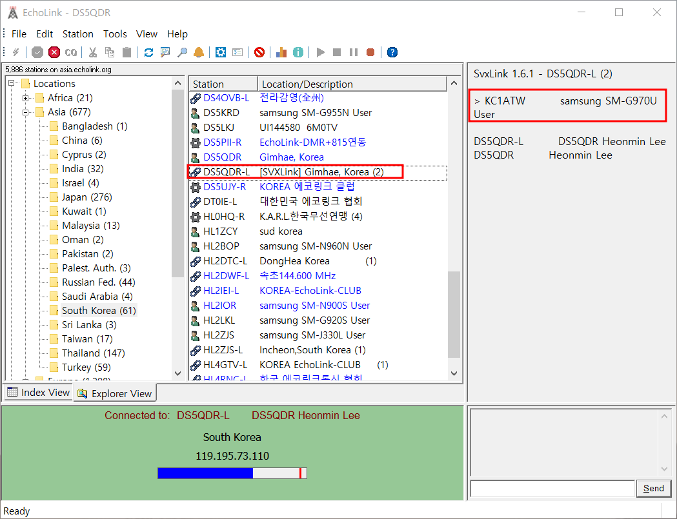The width and height of the screenshot is (677, 519).
Task: Select station HL2DWF-L in the list
Action: pyautogui.click(x=318, y=276)
